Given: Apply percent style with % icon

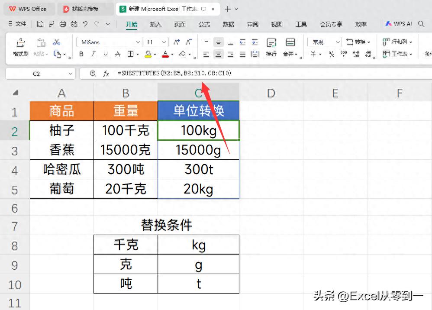Looking at the screenshot, I should (x=332, y=54).
